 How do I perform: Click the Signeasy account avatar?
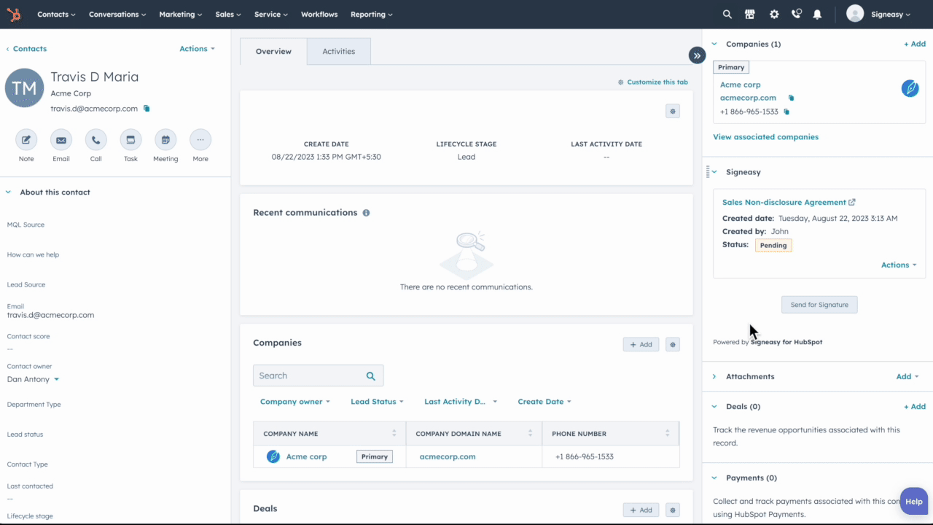pyautogui.click(x=855, y=14)
